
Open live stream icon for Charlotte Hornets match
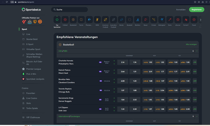coord(100,62)
